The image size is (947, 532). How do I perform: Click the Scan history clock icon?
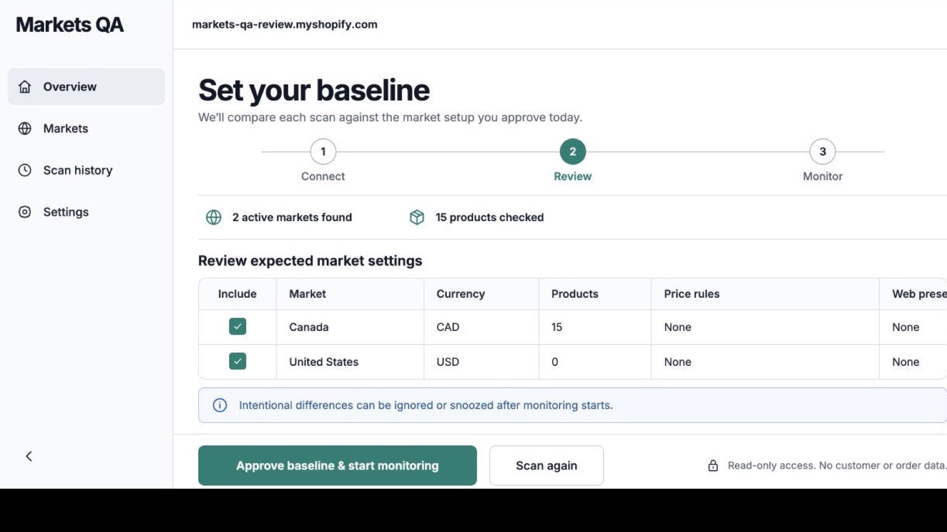coord(25,170)
